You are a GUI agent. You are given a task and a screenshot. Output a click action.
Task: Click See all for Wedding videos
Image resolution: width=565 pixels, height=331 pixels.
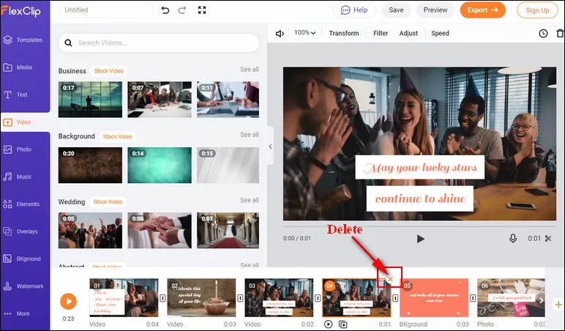[x=250, y=200]
